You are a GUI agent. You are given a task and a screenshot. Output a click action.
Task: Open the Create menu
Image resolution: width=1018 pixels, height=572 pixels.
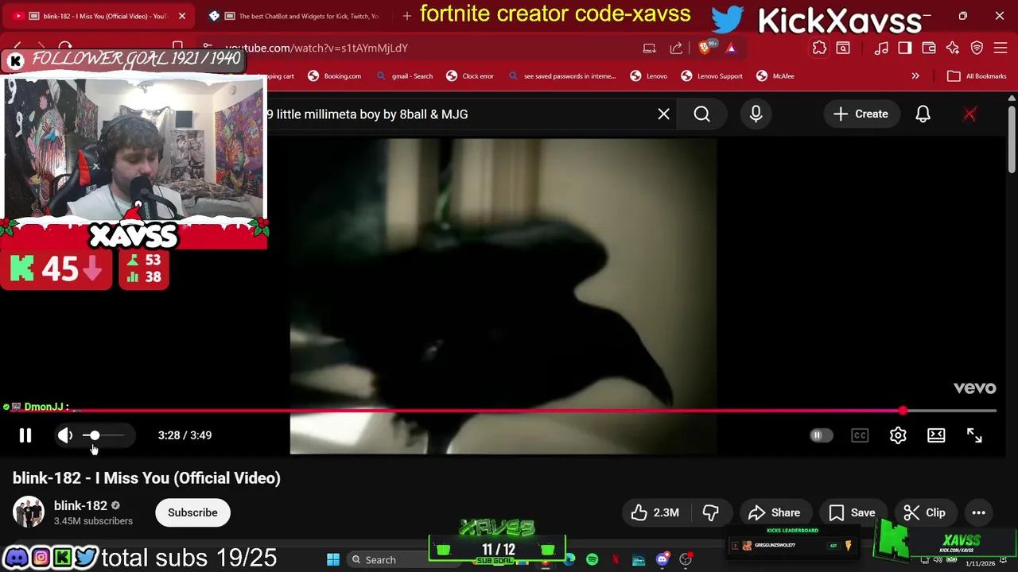[861, 114]
